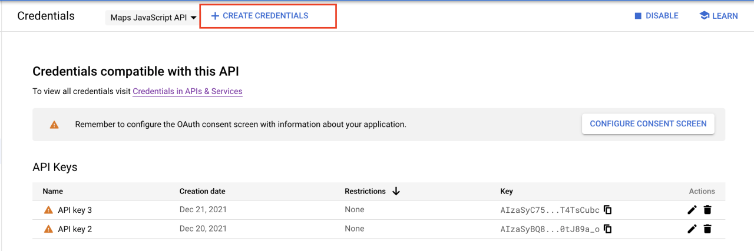Viewport: 754px width, 251px height.
Task: Delete API key 2 with trash icon
Action: click(x=707, y=229)
